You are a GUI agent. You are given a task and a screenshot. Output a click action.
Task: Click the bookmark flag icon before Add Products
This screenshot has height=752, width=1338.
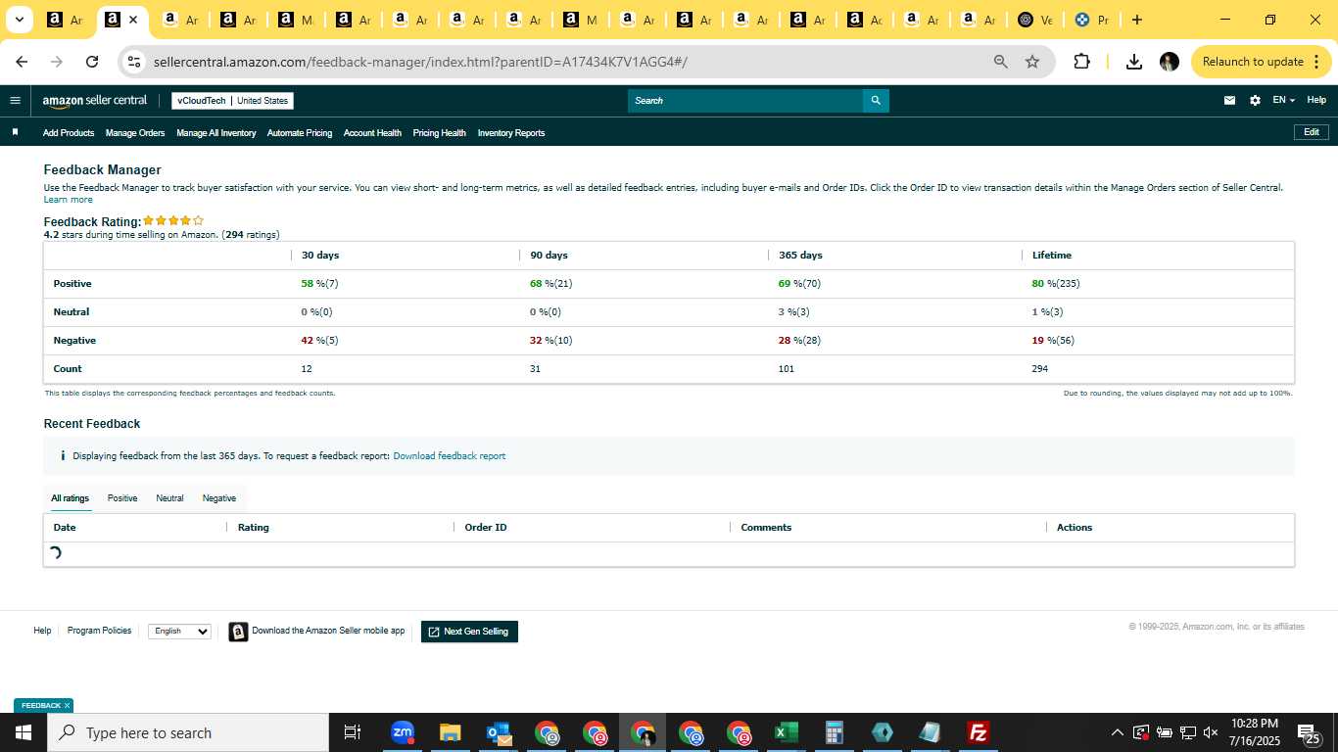pos(15,132)
